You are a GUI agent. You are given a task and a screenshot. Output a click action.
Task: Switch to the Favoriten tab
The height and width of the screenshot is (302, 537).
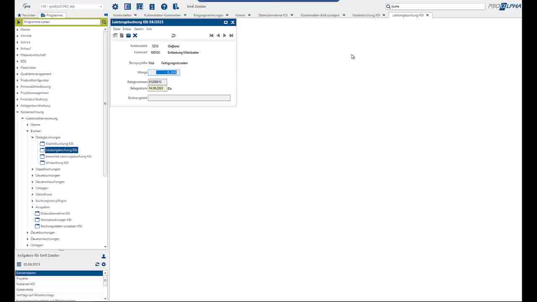[26, 15]
